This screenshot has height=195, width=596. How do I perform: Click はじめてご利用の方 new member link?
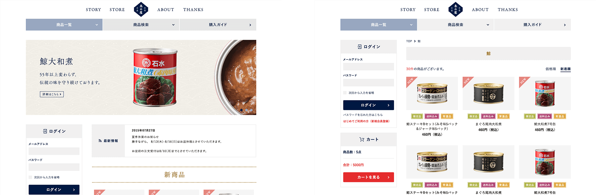(x=366, y=121)
